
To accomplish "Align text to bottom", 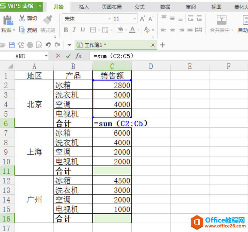I will click(180, 19).
